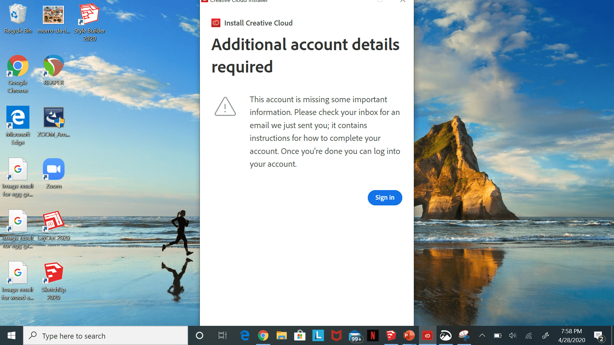Switch to PowerPoint on taskbar

coord(409,336)
